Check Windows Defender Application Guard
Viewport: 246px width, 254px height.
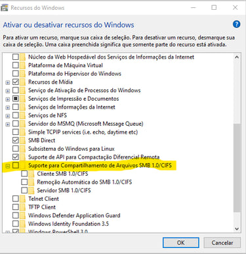[x=16, y=215]
